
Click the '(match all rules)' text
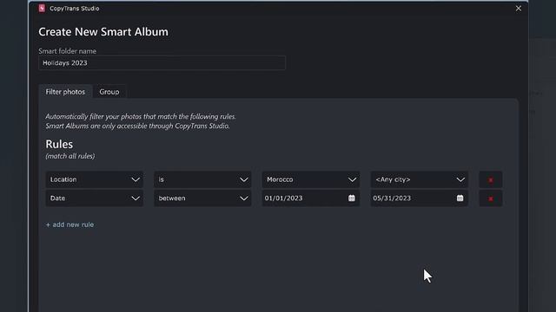click(70, 156)
